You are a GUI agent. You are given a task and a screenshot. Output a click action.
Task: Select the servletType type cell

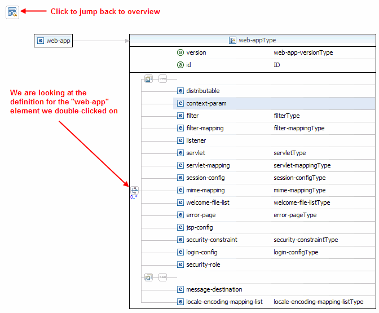tap(290, 153)
